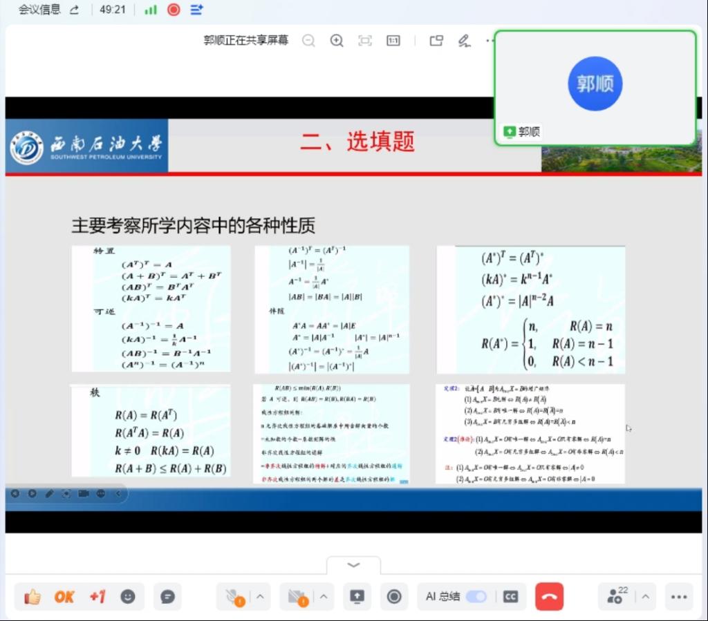This screenshot has height=621, width=708.
Task: Click the red recording indicator icon
Action: click(x=174, y=10)
